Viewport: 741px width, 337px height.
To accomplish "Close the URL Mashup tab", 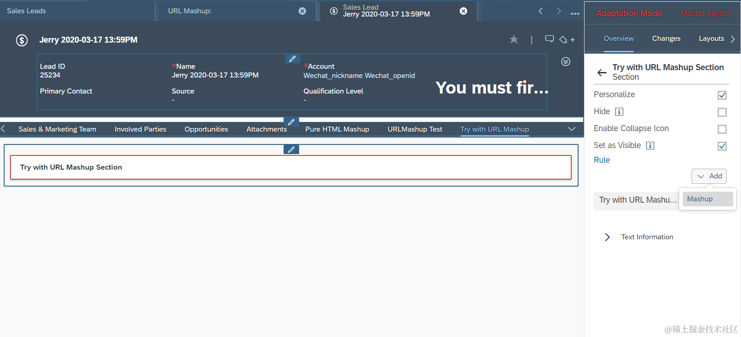I will [302, 11].
